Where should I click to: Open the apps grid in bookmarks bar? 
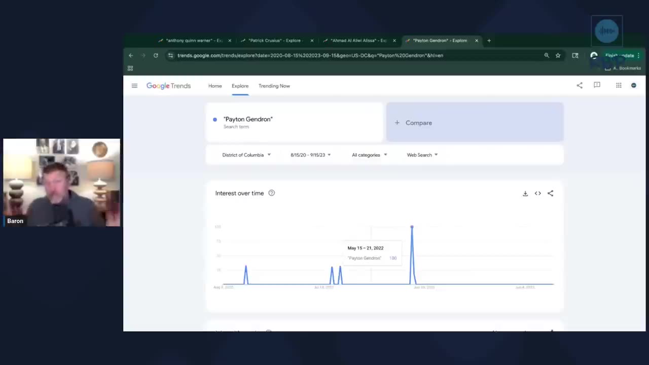coord(130,68)
